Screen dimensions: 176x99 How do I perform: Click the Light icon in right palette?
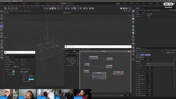(133, 54)
